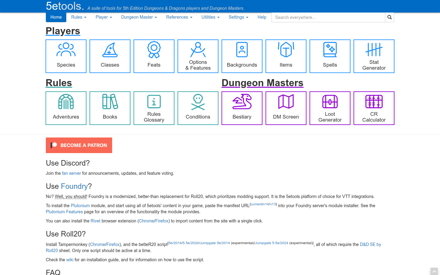Open the Rules Glossary info tile
The image size is (440, 275).
[x=154, y=108]
